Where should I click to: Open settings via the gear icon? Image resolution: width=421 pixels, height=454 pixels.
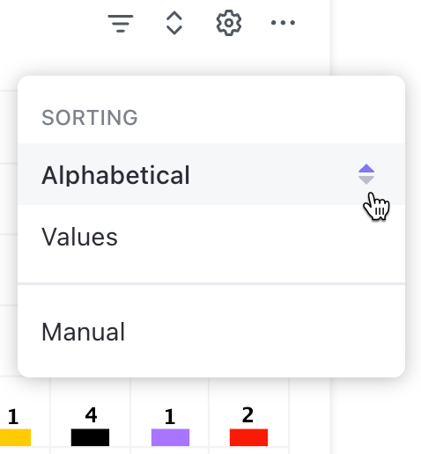[229, 23]
